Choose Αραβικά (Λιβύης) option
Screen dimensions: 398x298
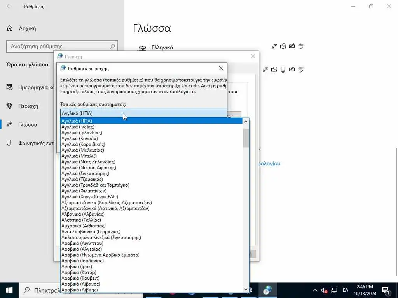click(152, 289)
